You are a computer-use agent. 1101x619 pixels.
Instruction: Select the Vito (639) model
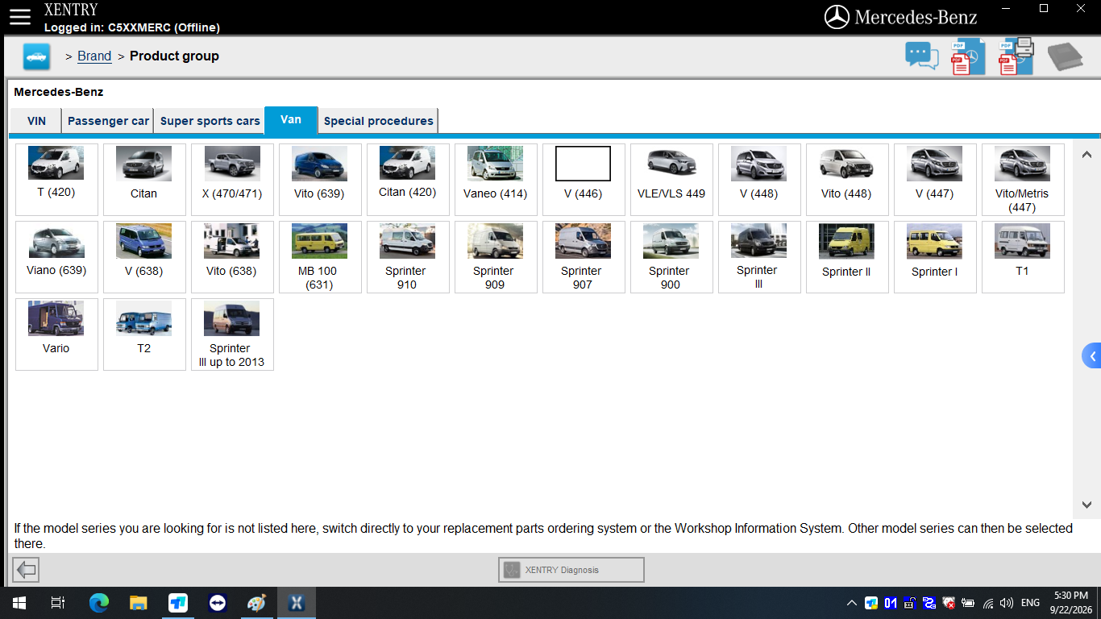point(320,180)
